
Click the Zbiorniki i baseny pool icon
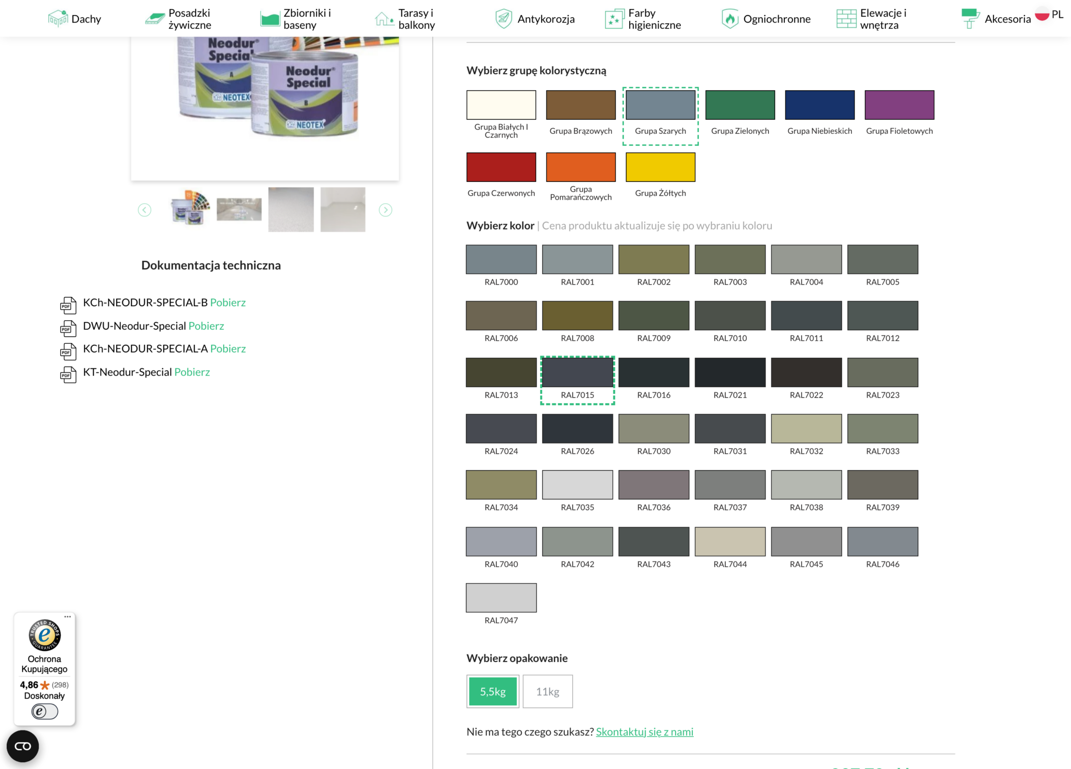pyautogui.click(x=270, y=19)
